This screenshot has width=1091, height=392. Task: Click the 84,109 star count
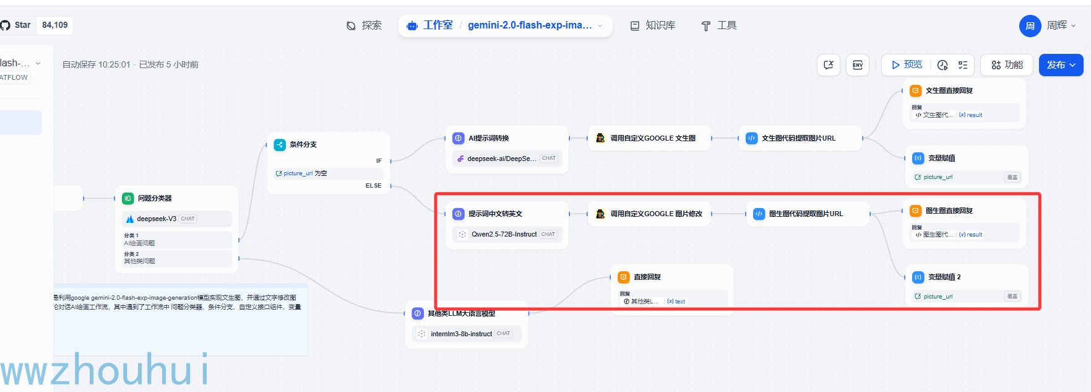point(55,25)
